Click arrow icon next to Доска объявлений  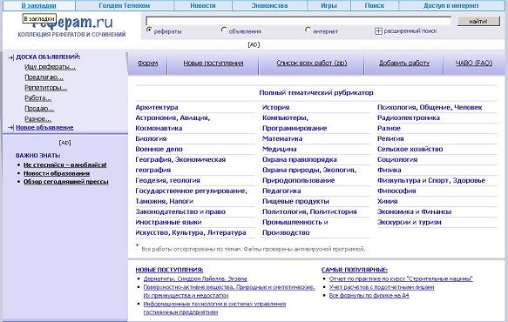tap(10, 57)
